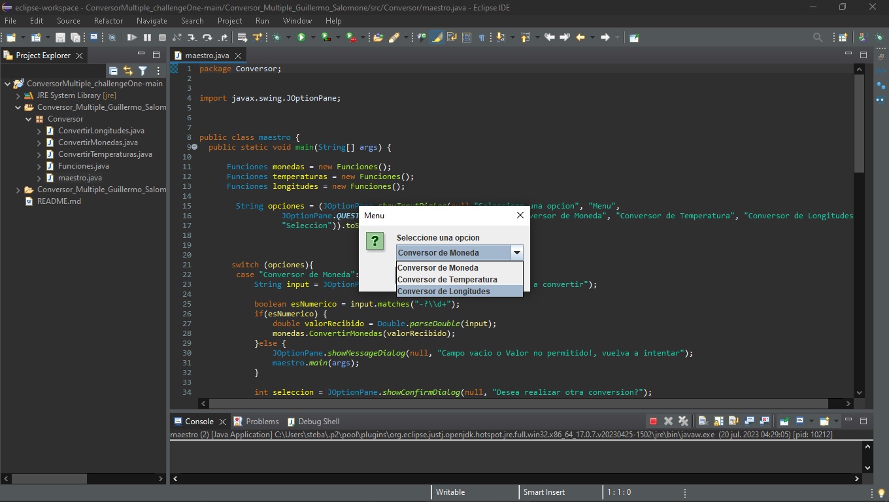889x502 pixels.
Task: Choose Conversor de Longitudes option
Action: click(x=443, y=292)
